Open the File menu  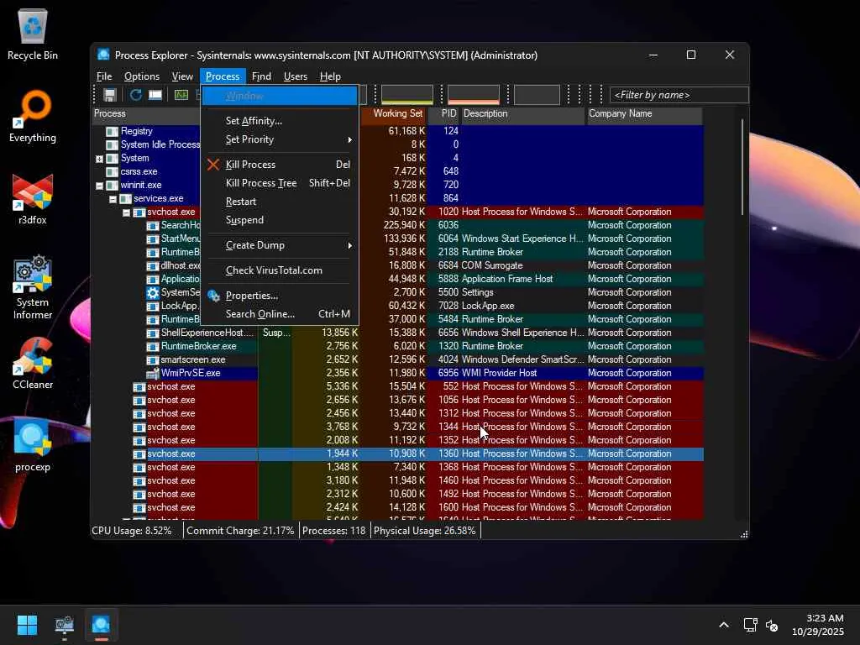(104, 76)
